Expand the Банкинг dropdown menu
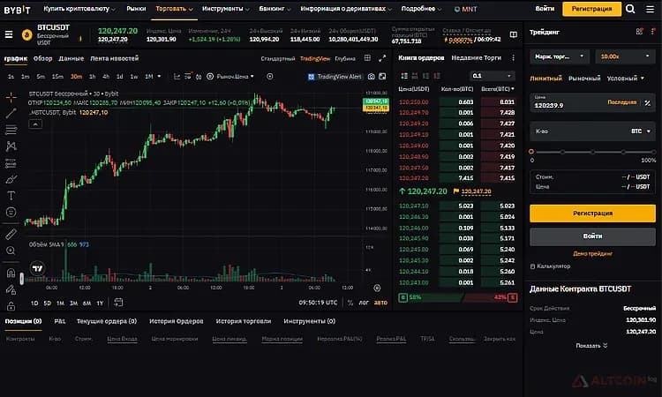The width and height of the screenshot is (662, 397). (275, 9)
